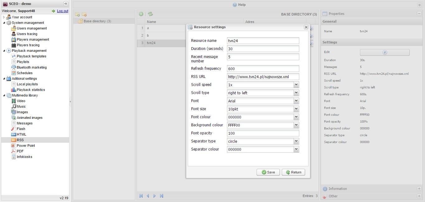Image resolution: width=425 pixels, height=202 pixels.
Task: Collapse the Playback management tree node
Action: pyautogui.click(x=4, y=51)
